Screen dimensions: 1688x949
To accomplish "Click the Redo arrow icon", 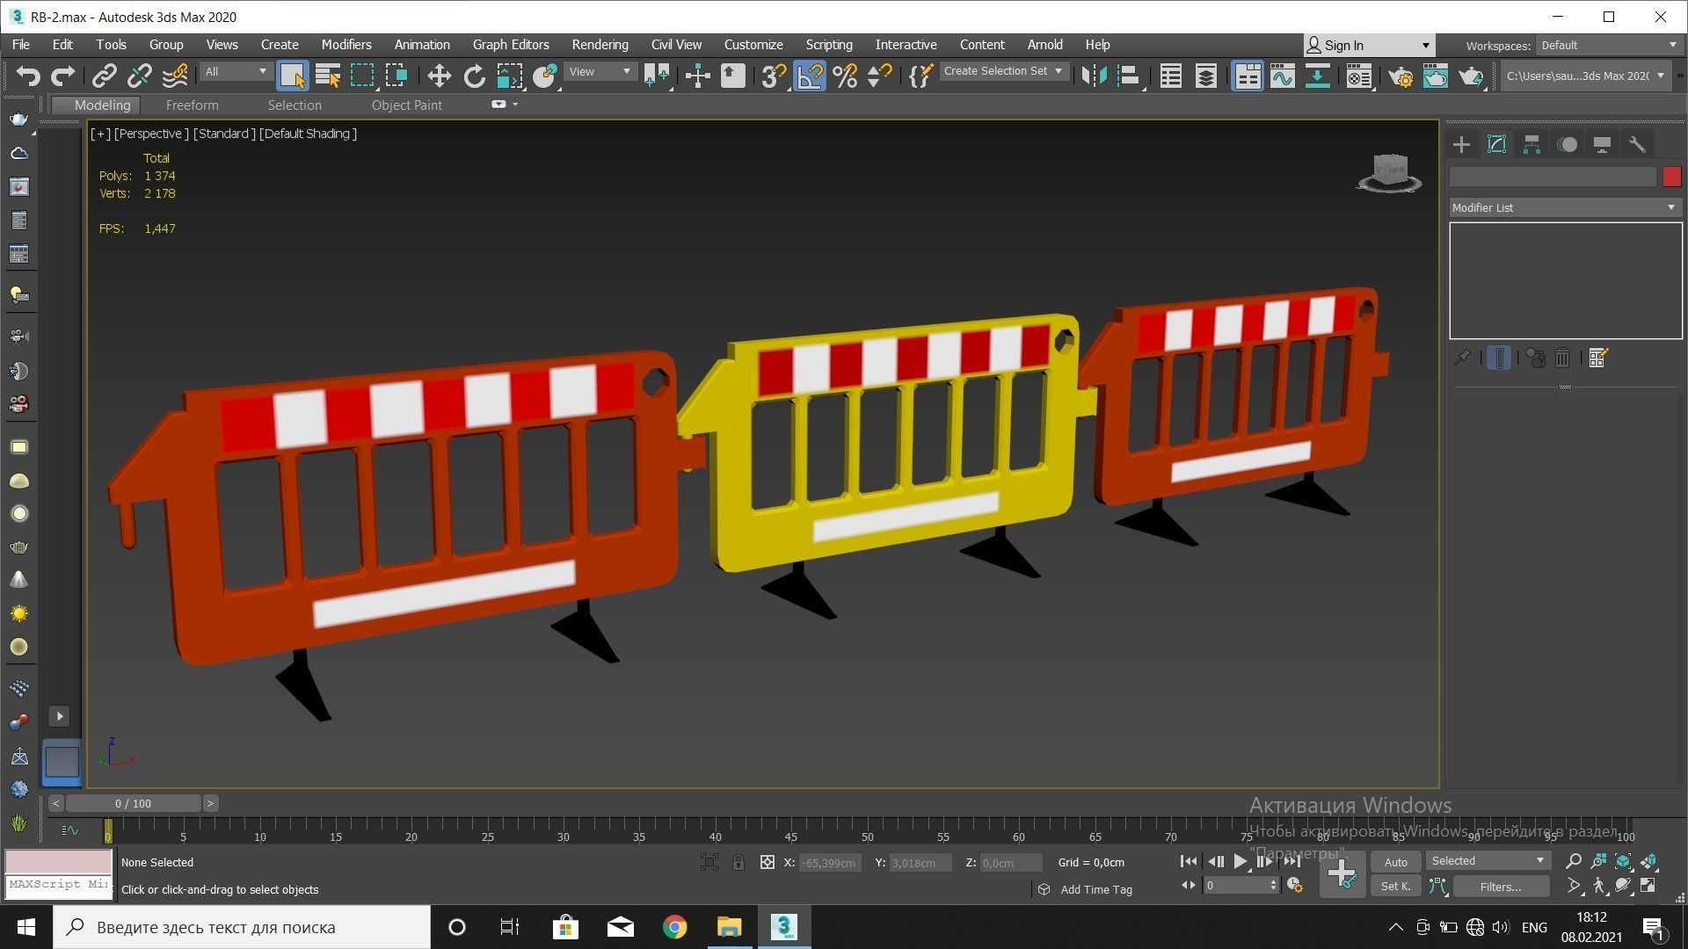I will [62, 76].
